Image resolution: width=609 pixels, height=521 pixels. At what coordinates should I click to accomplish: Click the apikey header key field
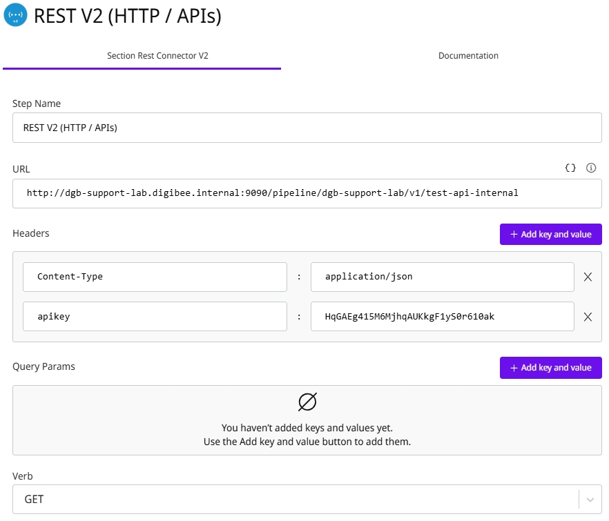click(x=155, y=317)
